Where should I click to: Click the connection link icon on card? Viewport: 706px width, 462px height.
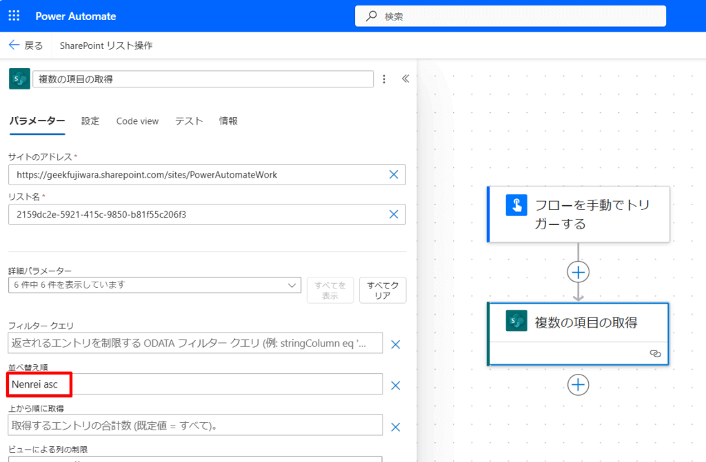tap(655, 354)
